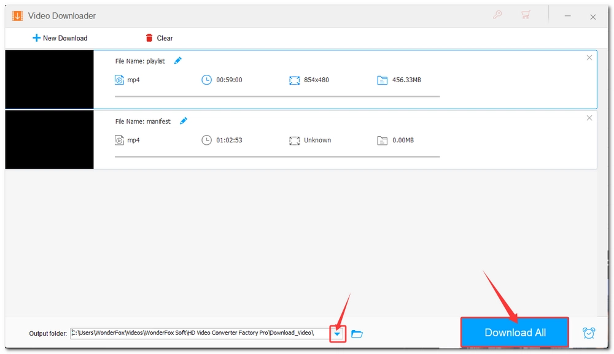
Task: Click the resolution icon for the manifest item
Action: 294,140
